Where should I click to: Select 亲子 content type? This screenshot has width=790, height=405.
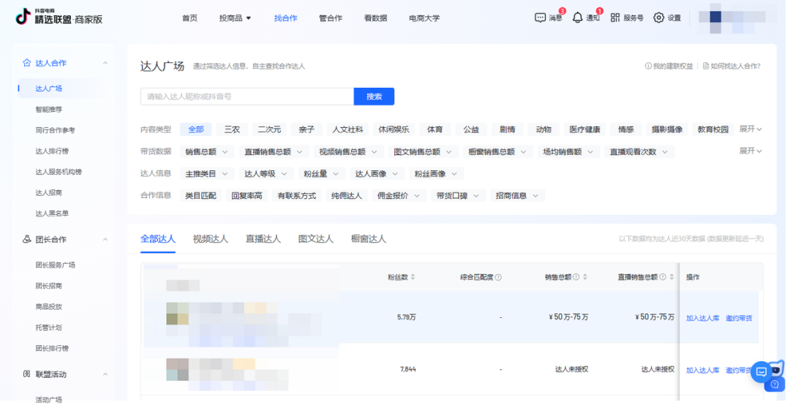(x=306, y=129)
